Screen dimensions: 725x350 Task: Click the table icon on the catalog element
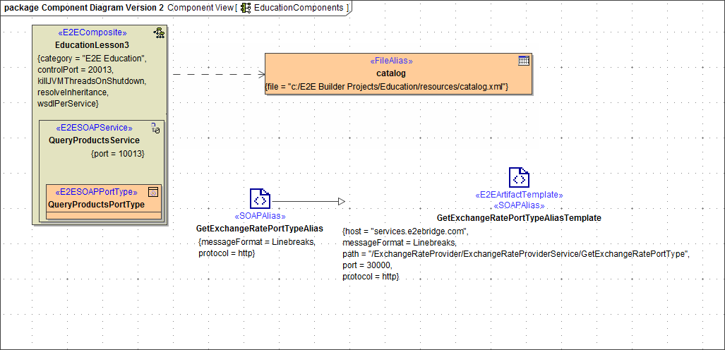pyautogui.click(x=523, y=61)
